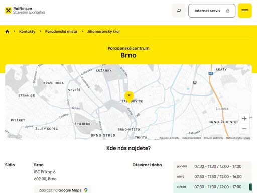Click the LUŽÁNKY map label

click(104, 71)
